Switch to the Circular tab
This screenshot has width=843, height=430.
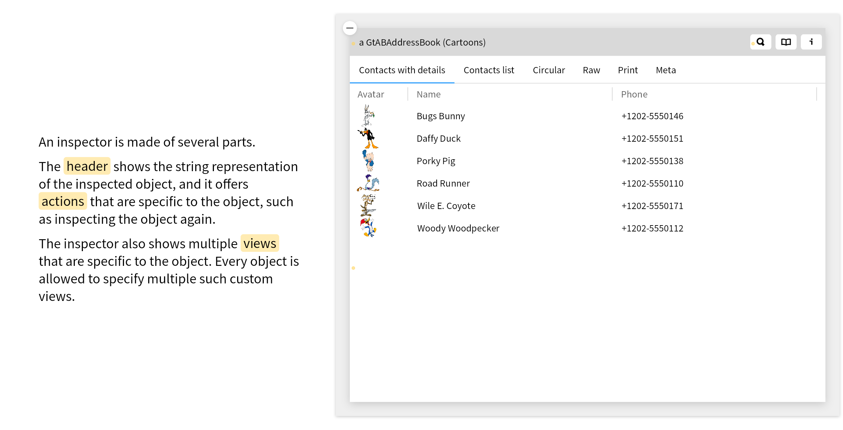click(549, 70)
